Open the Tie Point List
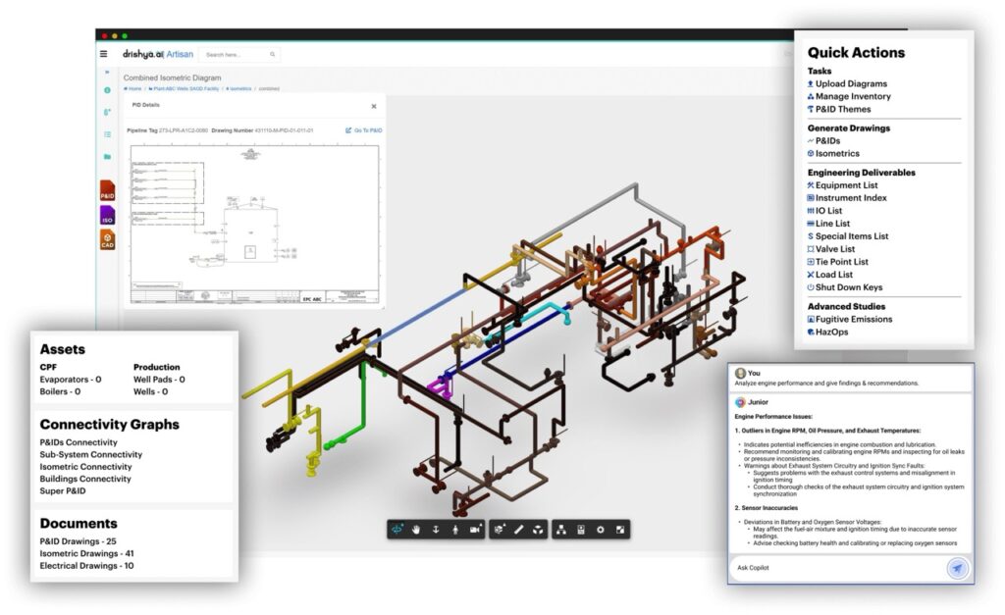This screenshot has width=1005, height=615. pyautogui.click(x=838, y=262)
